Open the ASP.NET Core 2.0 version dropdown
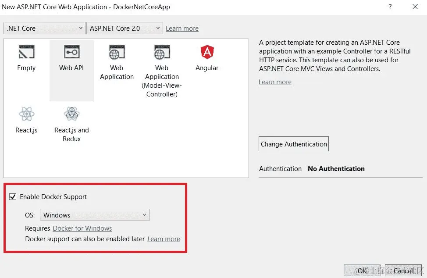 click(125, 29)
